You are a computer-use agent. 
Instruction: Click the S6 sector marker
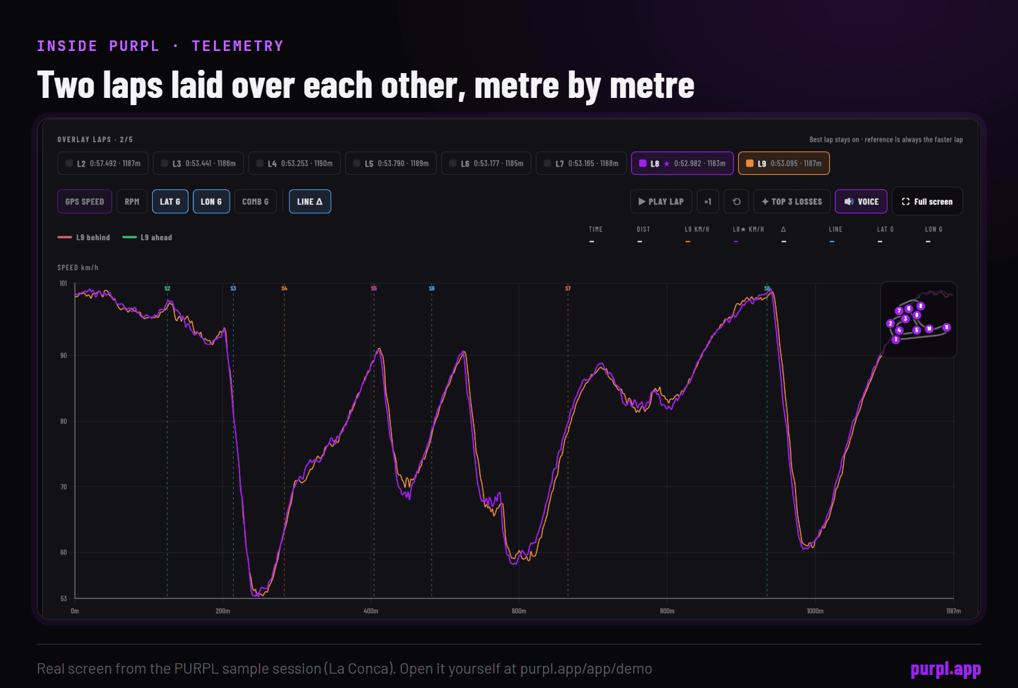(x=431, y=289)
